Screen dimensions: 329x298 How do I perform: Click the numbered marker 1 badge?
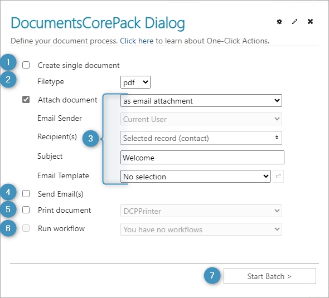click(x=8, y=62)
